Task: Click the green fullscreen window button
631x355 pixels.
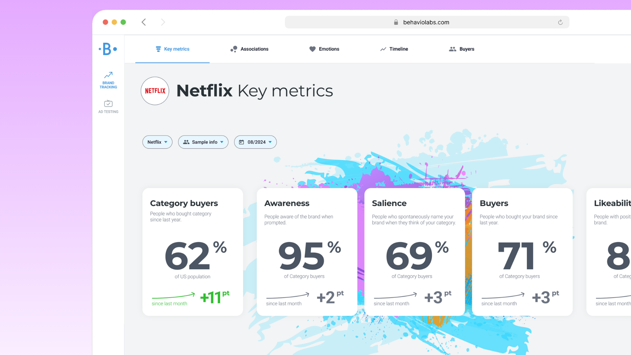Action: 123,22
